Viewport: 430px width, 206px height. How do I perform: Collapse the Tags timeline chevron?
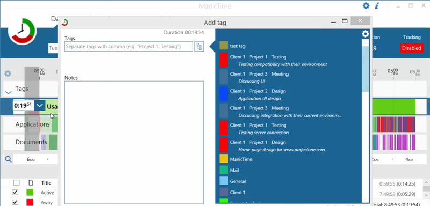click(x=8, y=92)
